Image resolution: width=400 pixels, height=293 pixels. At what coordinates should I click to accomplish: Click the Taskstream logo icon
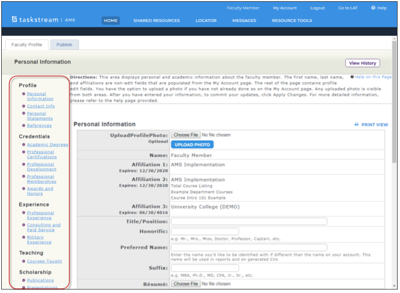pos(14,19)
